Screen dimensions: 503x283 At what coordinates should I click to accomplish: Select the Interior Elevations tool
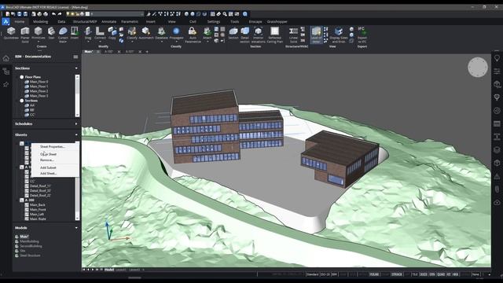tap(259, 35)
